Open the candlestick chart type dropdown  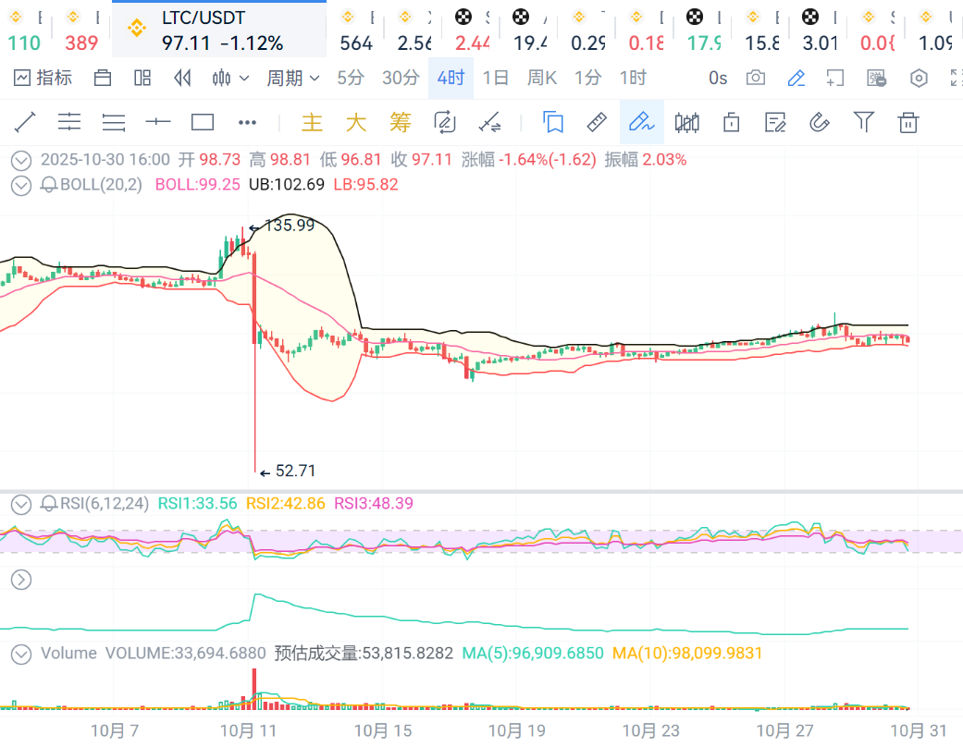(x=230, y=79)
